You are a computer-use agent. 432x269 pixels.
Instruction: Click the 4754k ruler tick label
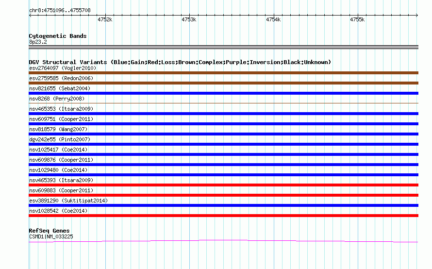[273, 19]
